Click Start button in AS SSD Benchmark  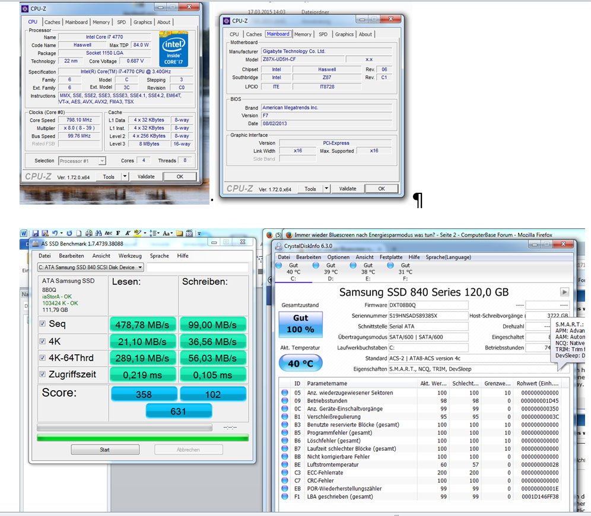[105, 450]
